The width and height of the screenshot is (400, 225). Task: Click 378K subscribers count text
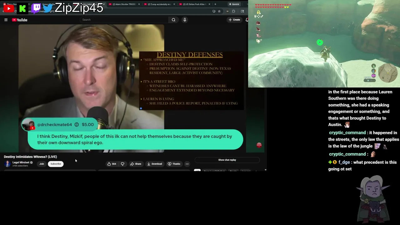coord(20,166)
